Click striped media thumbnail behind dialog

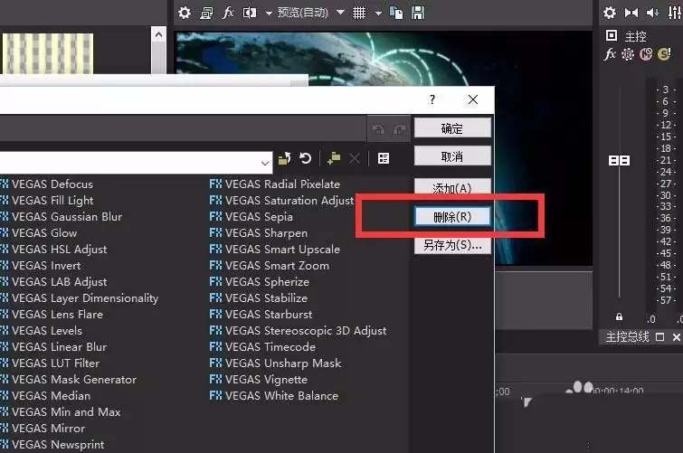point(48,53)
